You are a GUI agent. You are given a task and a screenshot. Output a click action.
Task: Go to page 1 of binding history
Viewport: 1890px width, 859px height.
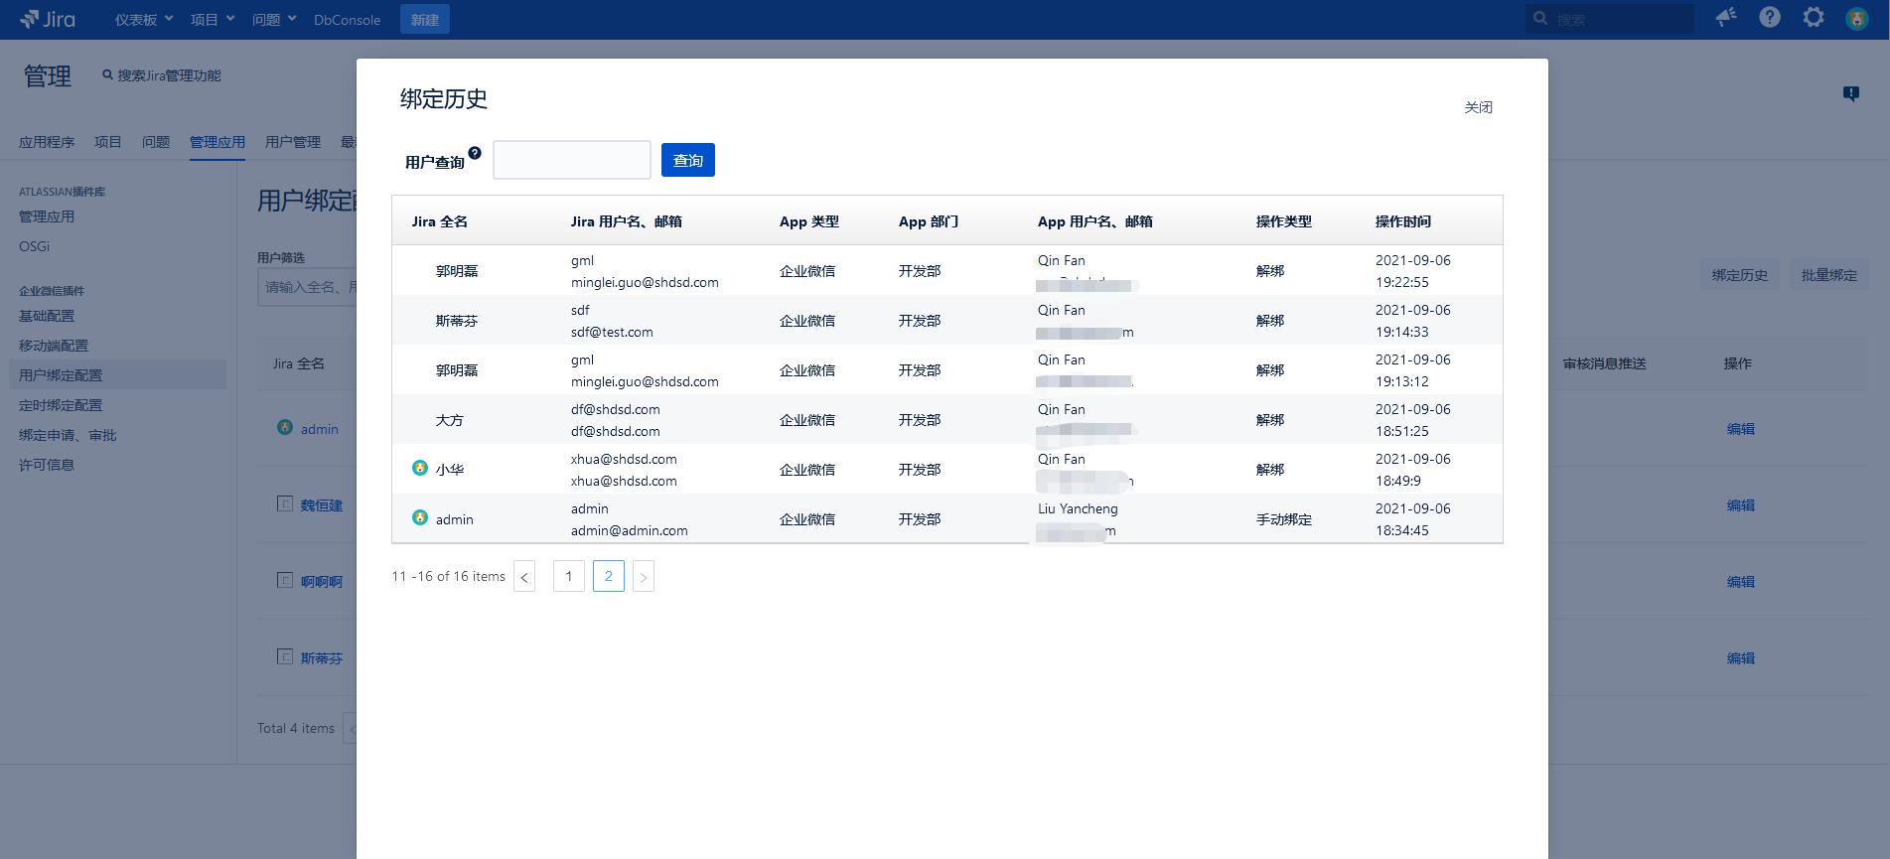point(569,576)
